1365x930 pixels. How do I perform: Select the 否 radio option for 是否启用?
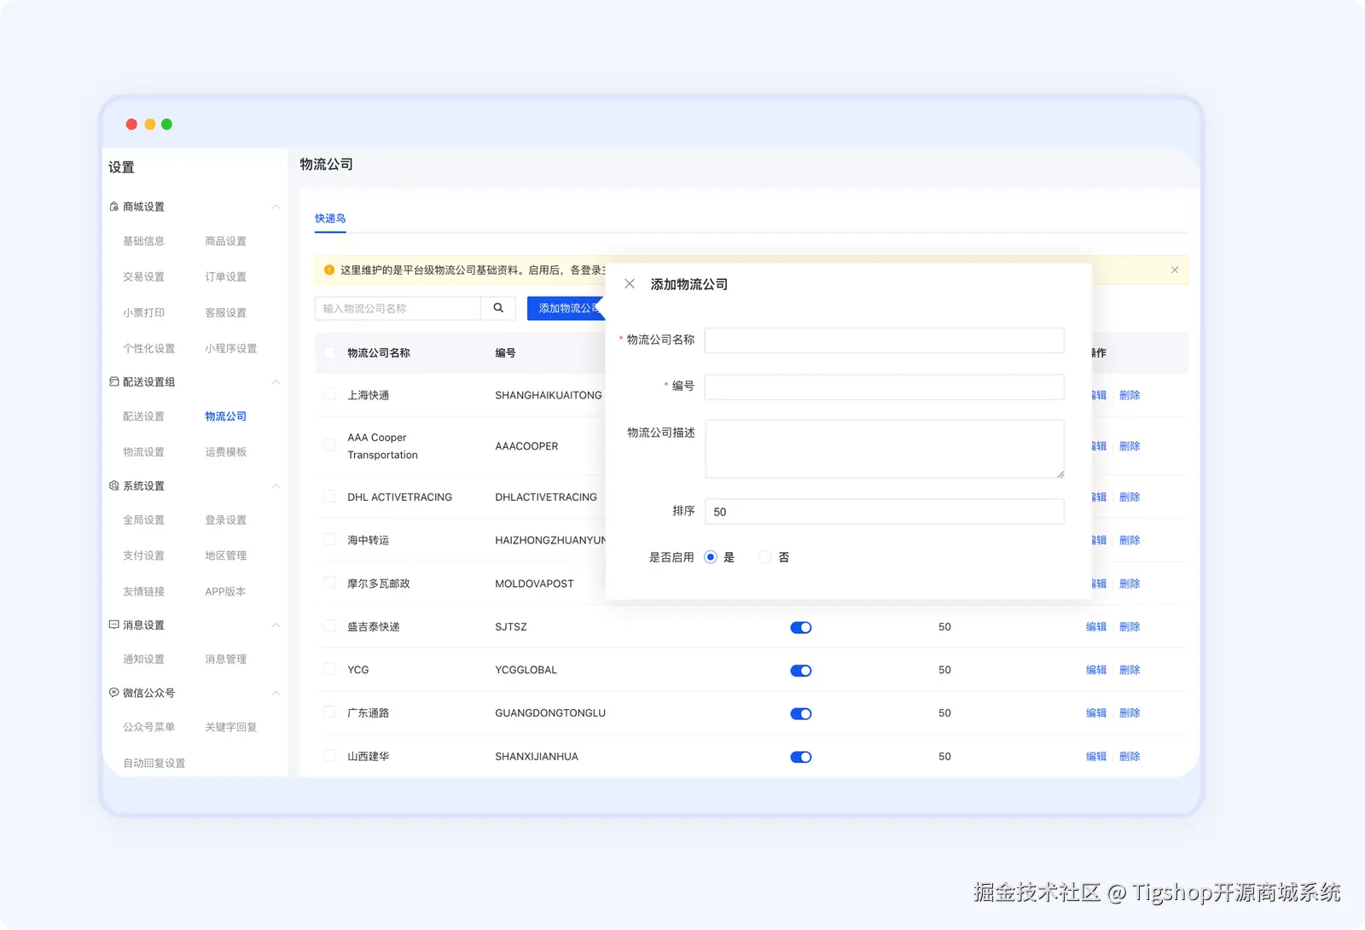point(765,557)
